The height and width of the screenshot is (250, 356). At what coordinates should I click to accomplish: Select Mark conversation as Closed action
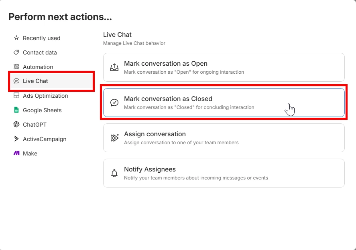point(224,103)
